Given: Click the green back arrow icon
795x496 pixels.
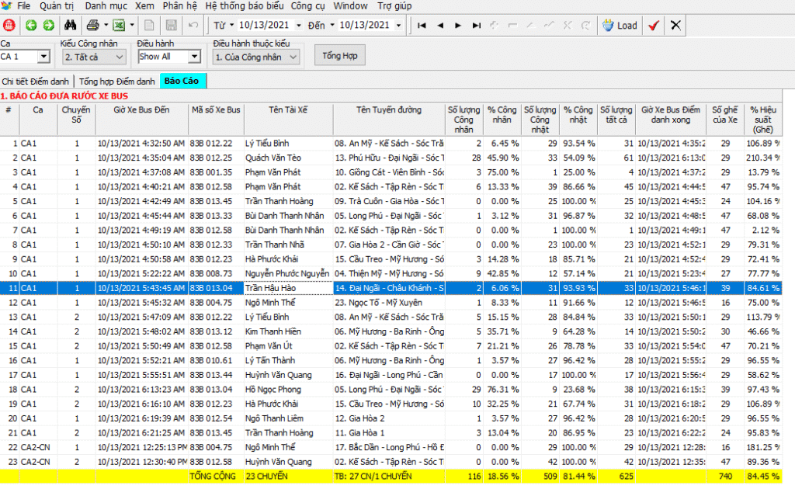Looking at the screenshot, I should pos(31,26).
